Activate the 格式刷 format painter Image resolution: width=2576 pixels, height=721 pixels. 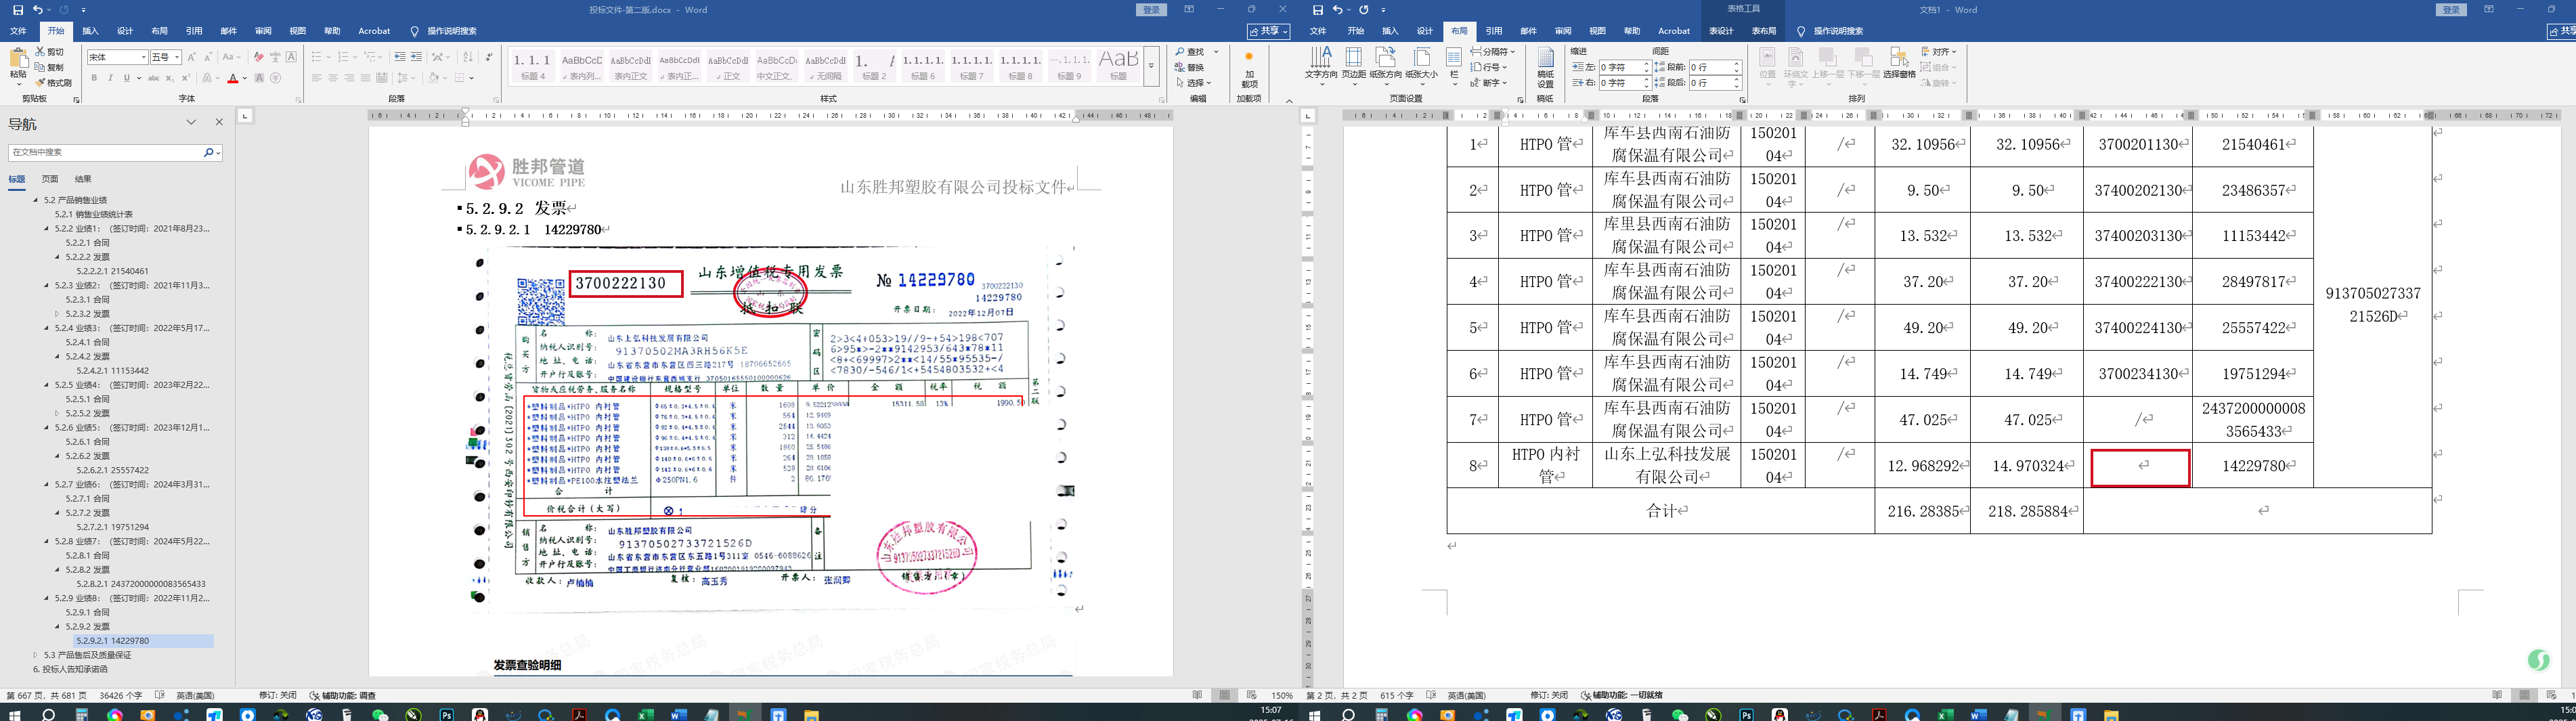[x=54, y=82]
